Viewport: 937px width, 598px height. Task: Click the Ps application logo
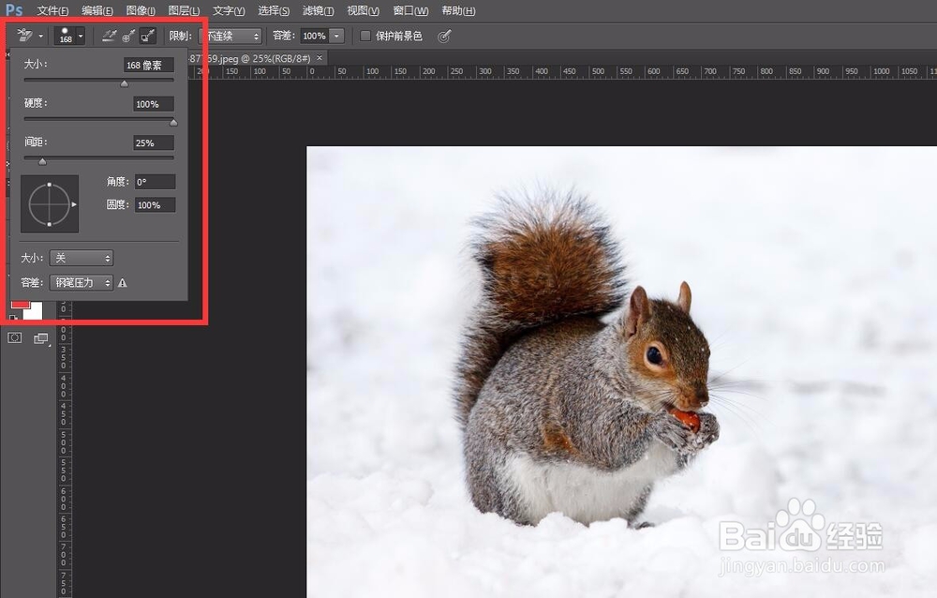pos(14,10)
